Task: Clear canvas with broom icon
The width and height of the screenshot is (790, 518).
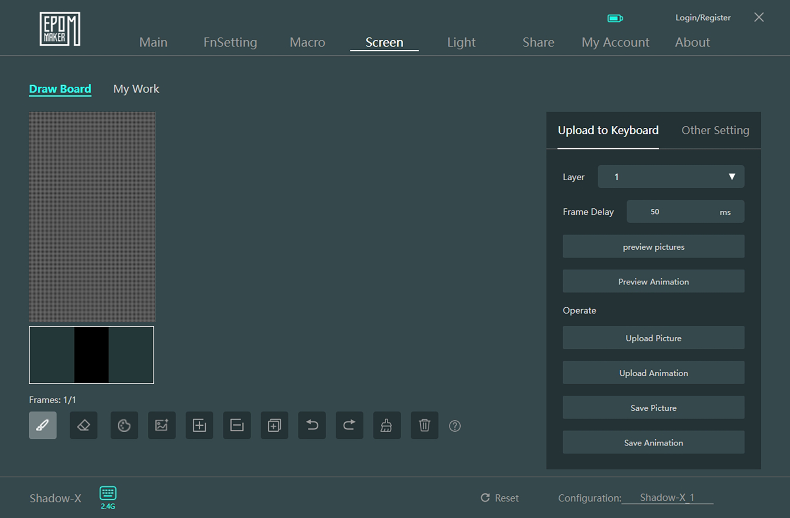Action: point(387,425)
